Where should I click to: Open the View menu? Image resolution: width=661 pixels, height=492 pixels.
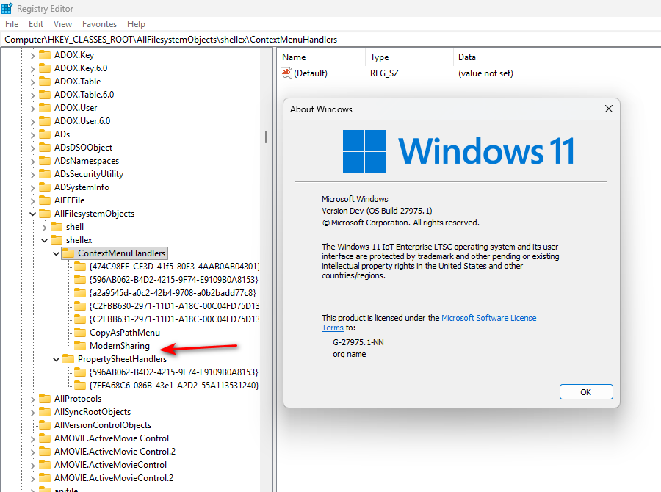[62, 24]
